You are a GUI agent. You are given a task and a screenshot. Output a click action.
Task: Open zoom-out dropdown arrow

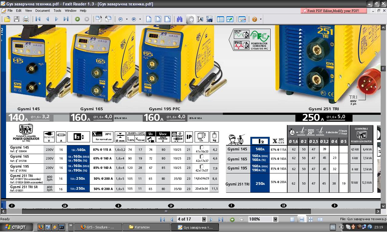tap(127, 19)
